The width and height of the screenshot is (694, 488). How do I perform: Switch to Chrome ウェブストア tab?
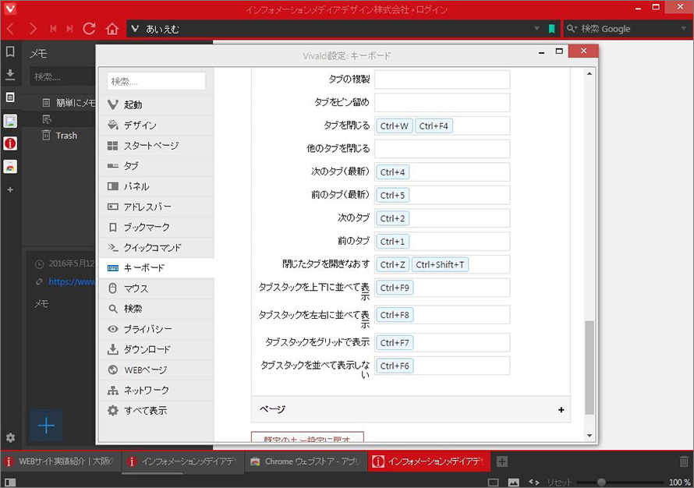[x=306, y=461]
